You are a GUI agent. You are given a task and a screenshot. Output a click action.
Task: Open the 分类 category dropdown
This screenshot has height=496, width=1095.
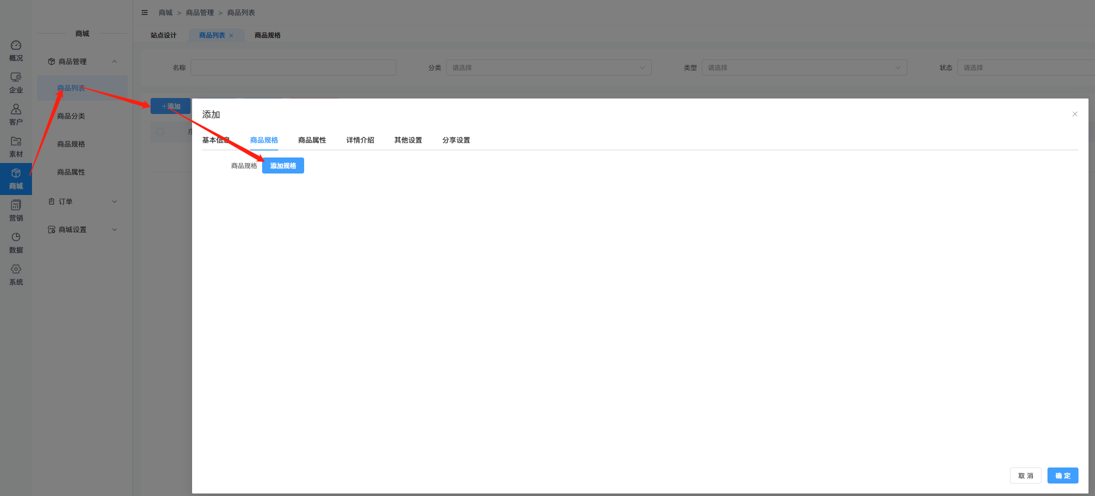coord(548,67)
